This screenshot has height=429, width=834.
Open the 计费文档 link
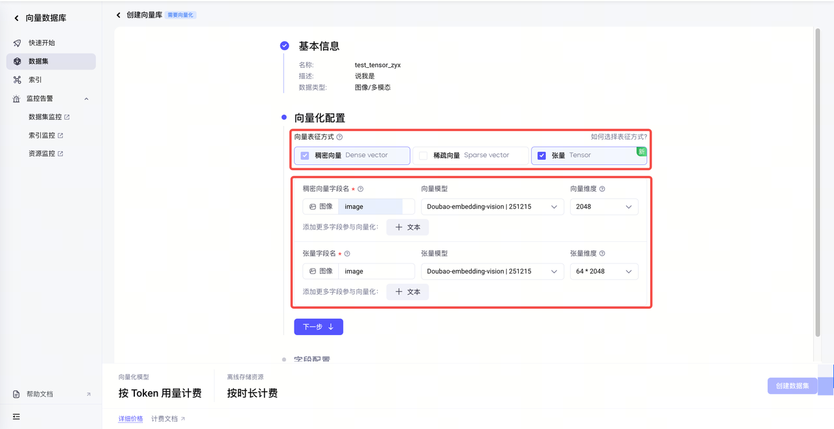pyautogui.click(x=168, y=419)
